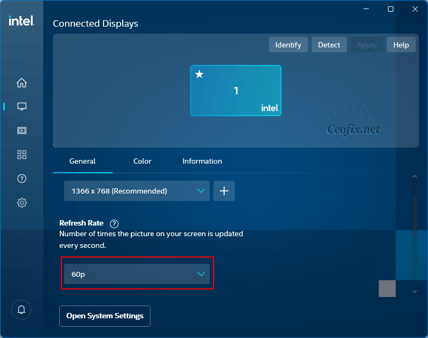Open Help from the top toolbar
This screenshot has width=428, height=338.
pyautogui.click(x=401, y=45)
